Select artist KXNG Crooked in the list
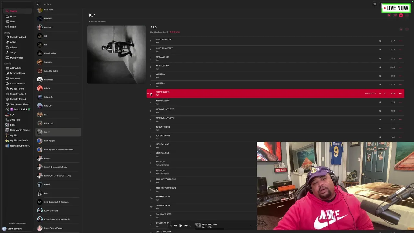The image size is (414, 233). [58, 211]
